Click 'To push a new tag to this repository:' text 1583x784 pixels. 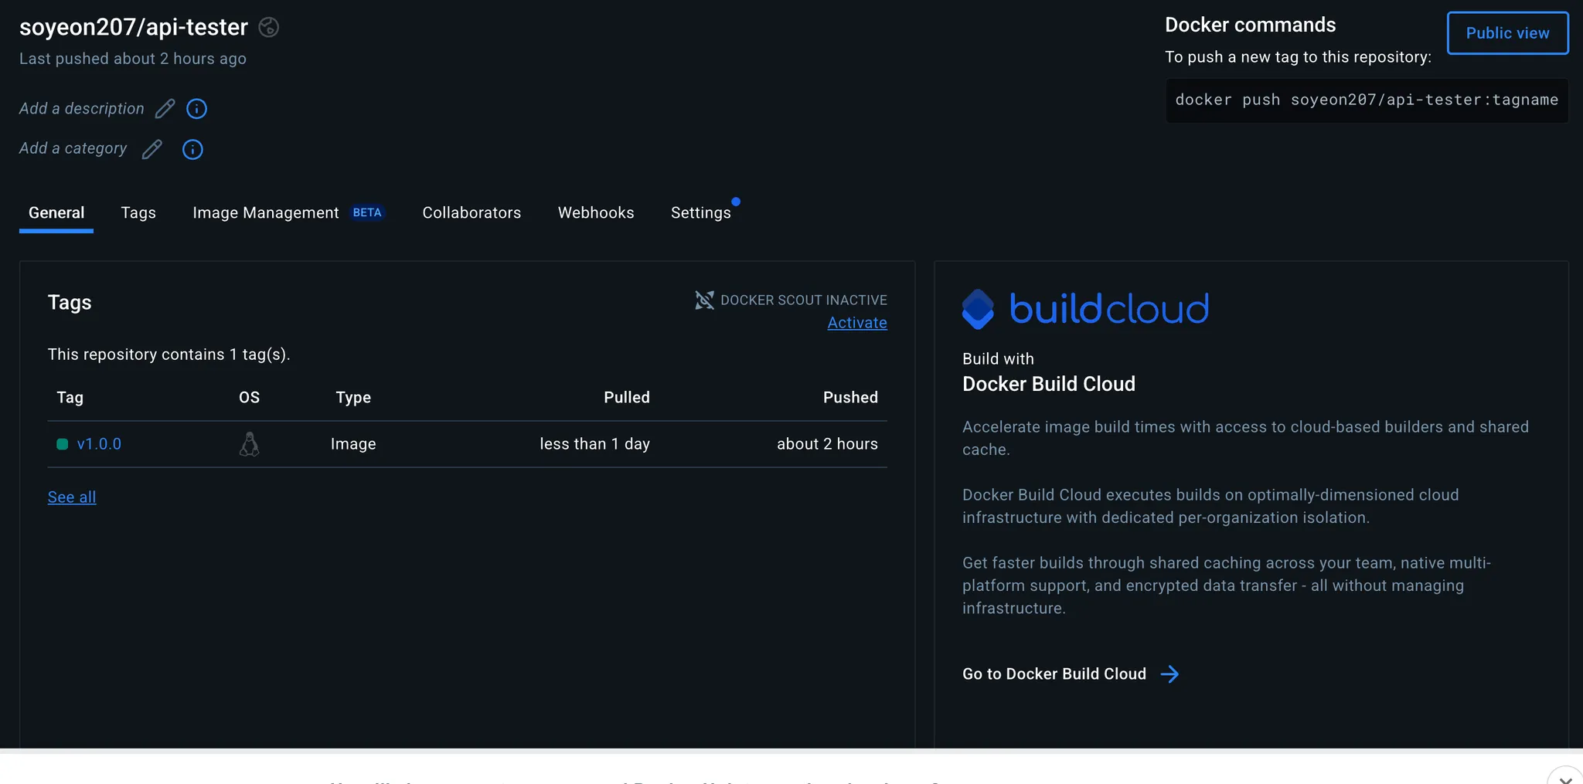[1298, 57]
